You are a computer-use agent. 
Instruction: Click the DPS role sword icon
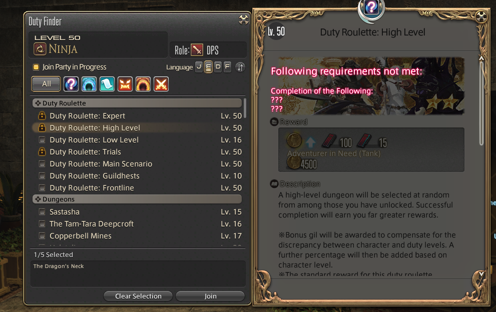[x=197, y=50]
